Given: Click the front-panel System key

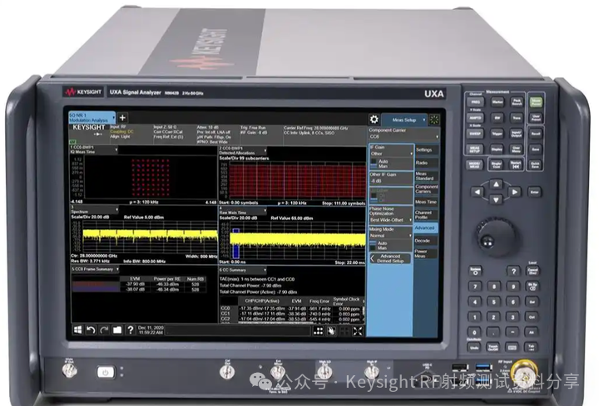Looking at the screenshot, I should [476, 271].
